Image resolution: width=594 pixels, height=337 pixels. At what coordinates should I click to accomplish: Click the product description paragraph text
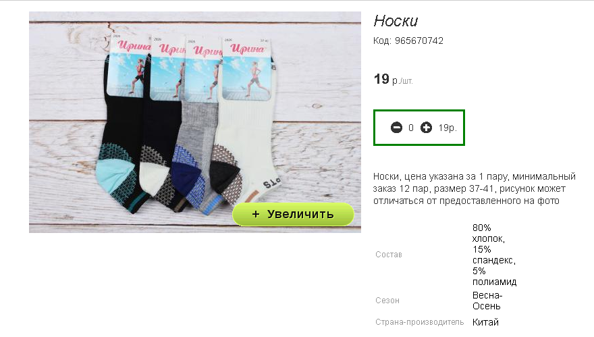pos(475,188)
